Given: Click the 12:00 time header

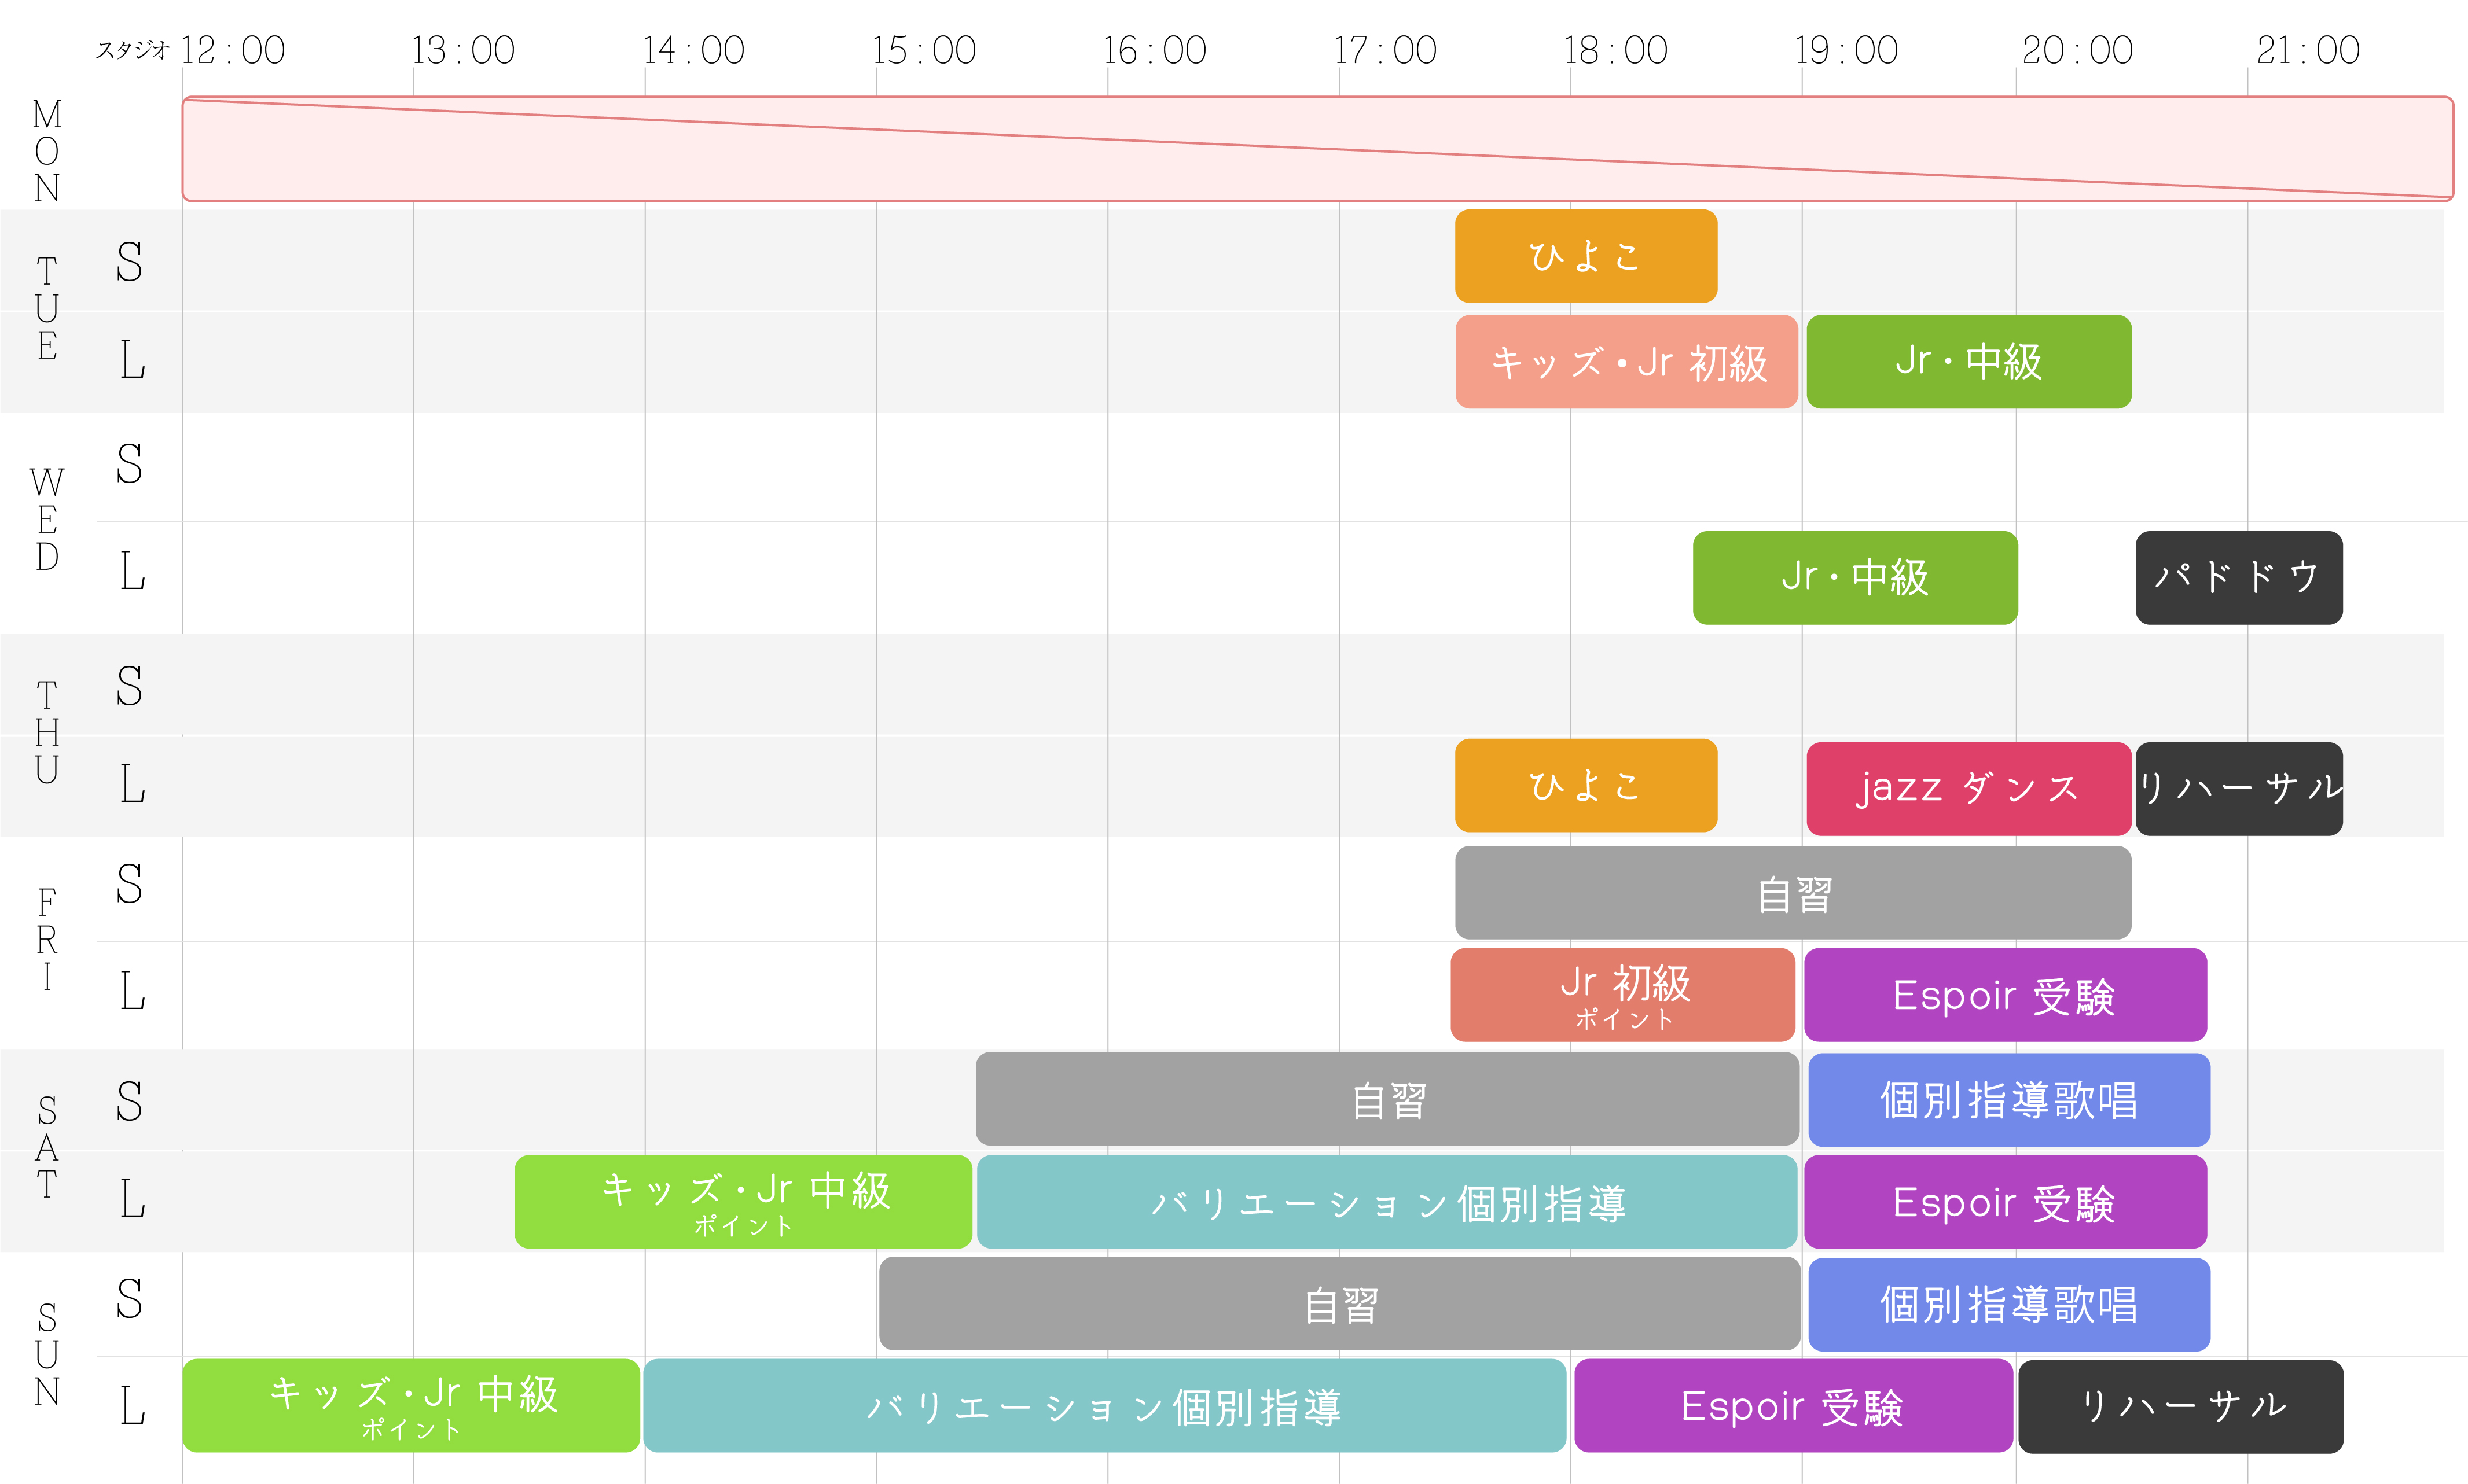Looking at the screenshot, I should [233, 50].
